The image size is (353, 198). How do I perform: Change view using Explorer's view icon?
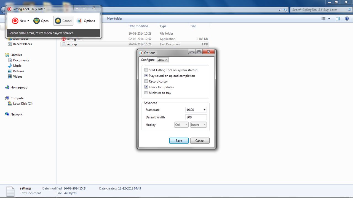pyautogui.click(x=323, y=18)
